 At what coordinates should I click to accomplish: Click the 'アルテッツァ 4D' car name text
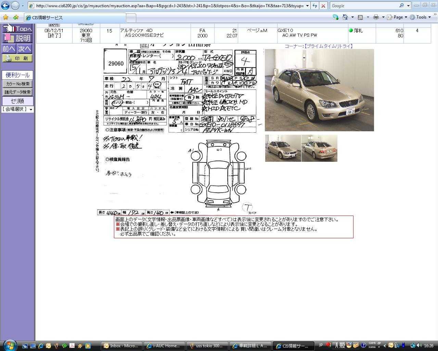coord(136,31)
